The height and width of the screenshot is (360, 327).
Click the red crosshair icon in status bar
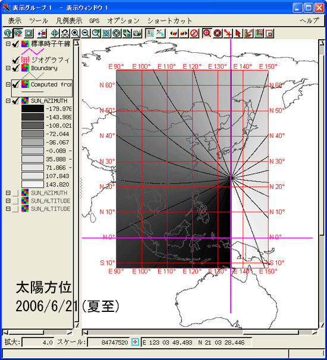[136, 342]
